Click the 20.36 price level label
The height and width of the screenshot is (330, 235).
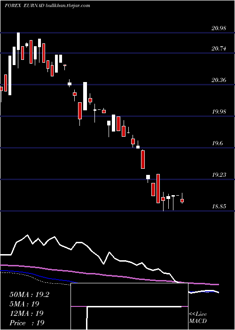tap(219, 80)
